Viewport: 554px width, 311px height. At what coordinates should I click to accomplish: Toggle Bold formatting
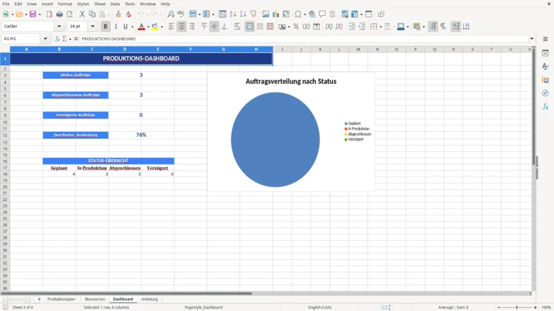pyautogui.click(x=105, y=26)
